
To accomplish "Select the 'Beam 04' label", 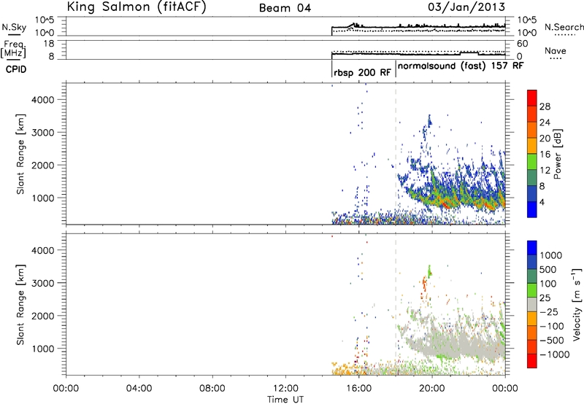I will coord(285,8).
